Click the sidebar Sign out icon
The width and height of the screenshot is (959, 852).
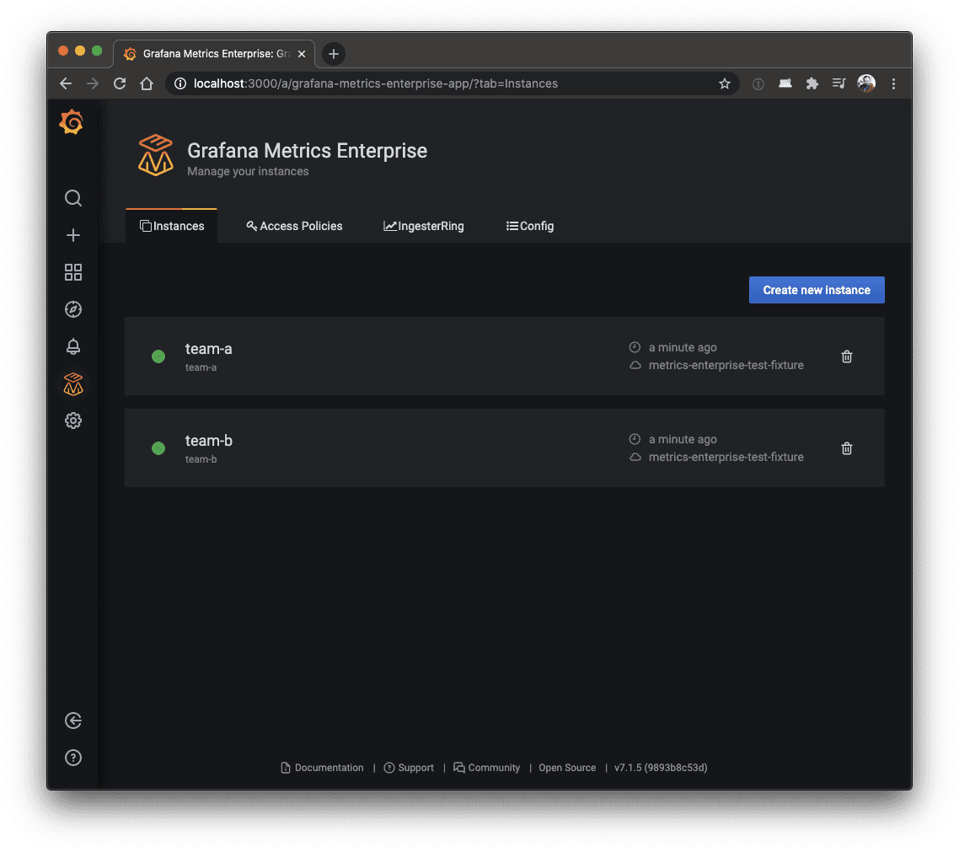click(73, 721)
